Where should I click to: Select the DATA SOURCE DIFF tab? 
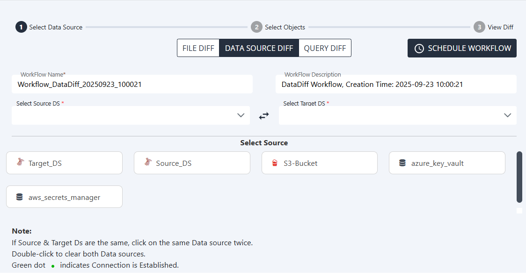(x=259, y=48)
